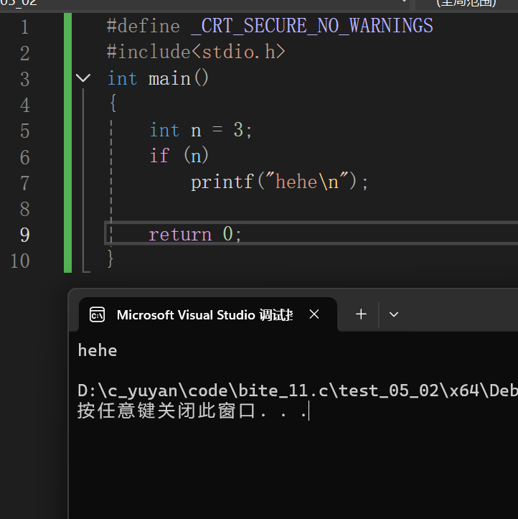Click the "main()" function name
This screenshot has height=519, width=518.
click(x=179, y=78)
